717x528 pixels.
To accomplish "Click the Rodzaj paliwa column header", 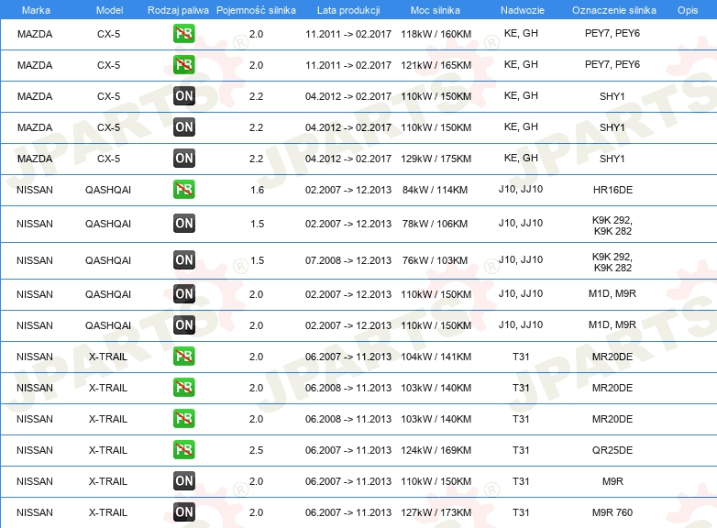I will click(178, 10).
